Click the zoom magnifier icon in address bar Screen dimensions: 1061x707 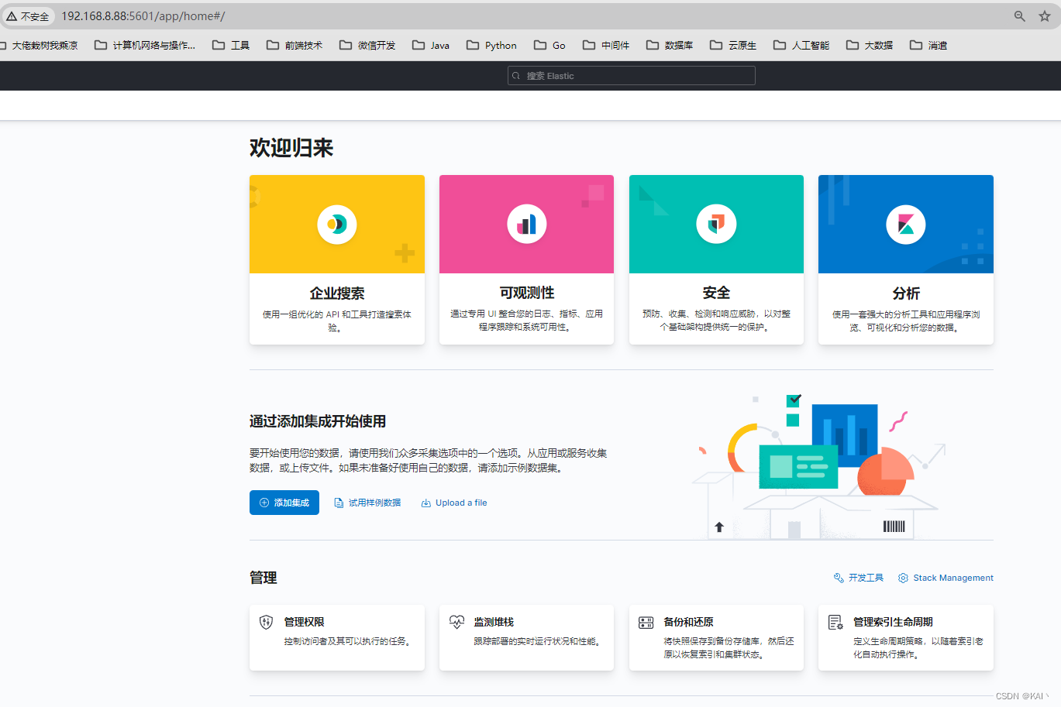click(1020, 16)
